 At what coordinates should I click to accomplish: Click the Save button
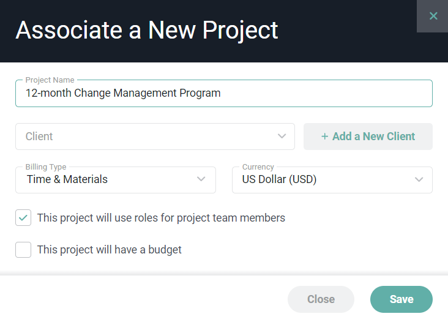point(401,299)
